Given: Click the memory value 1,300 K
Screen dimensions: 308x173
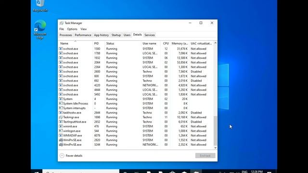Looking at the screenshot, I should point(182,67).
